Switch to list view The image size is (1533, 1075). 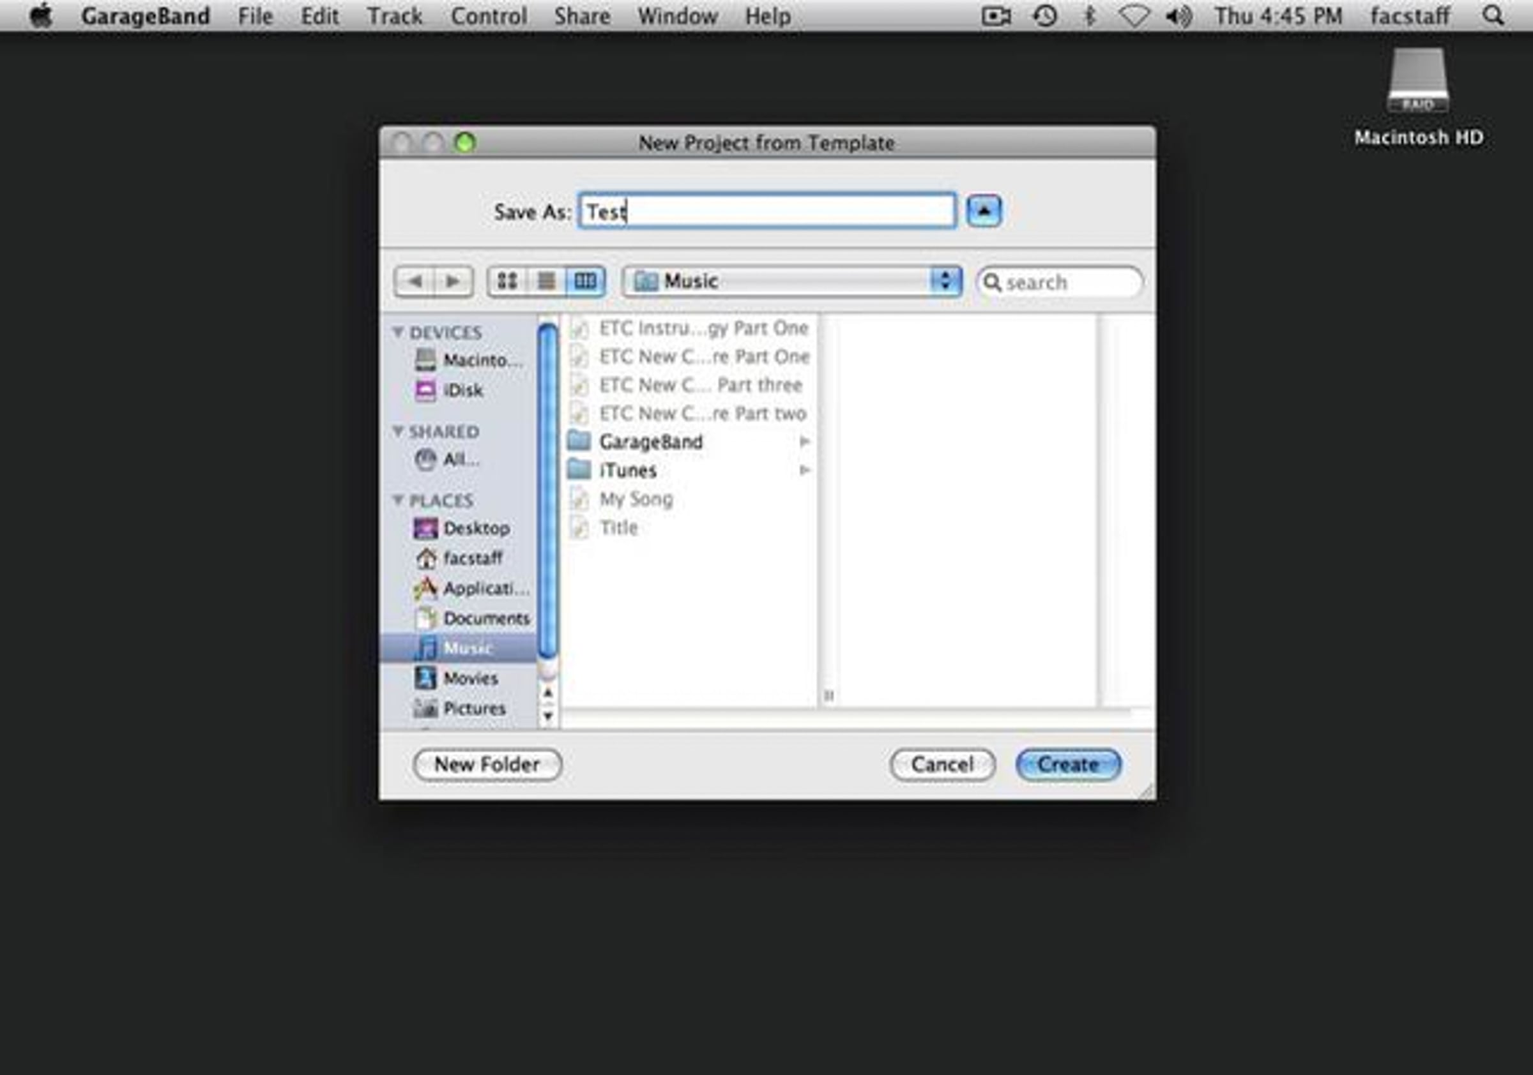pyautogui.click(x=546, y=281)
